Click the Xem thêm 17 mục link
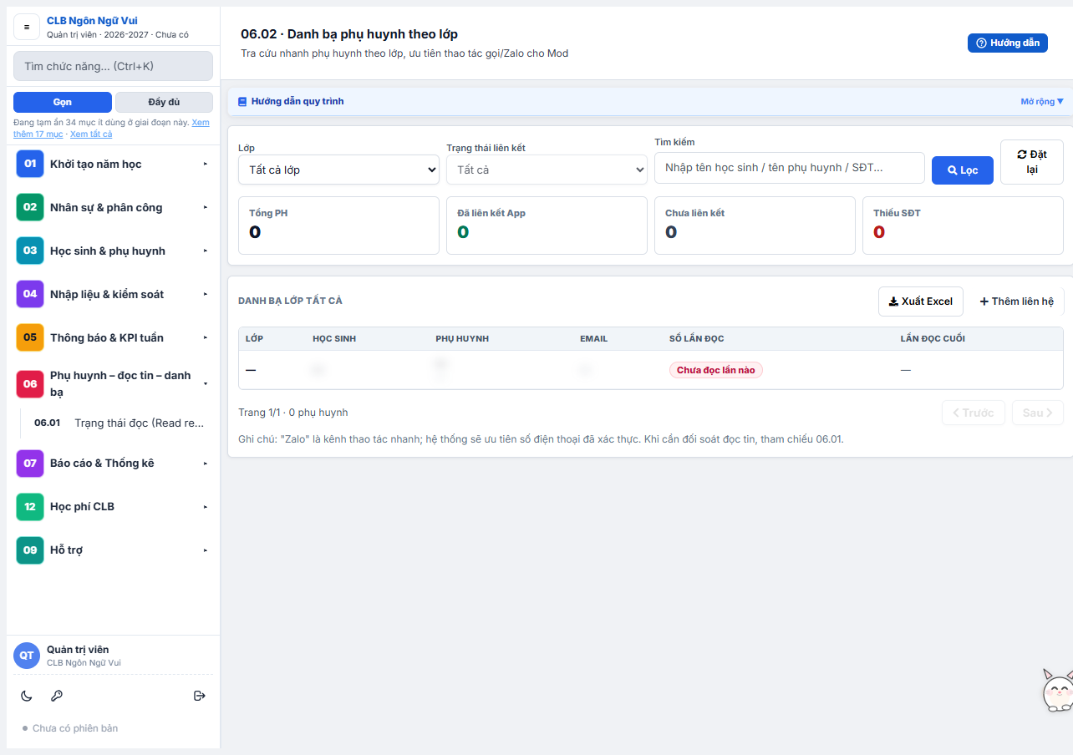 [111, 128]
